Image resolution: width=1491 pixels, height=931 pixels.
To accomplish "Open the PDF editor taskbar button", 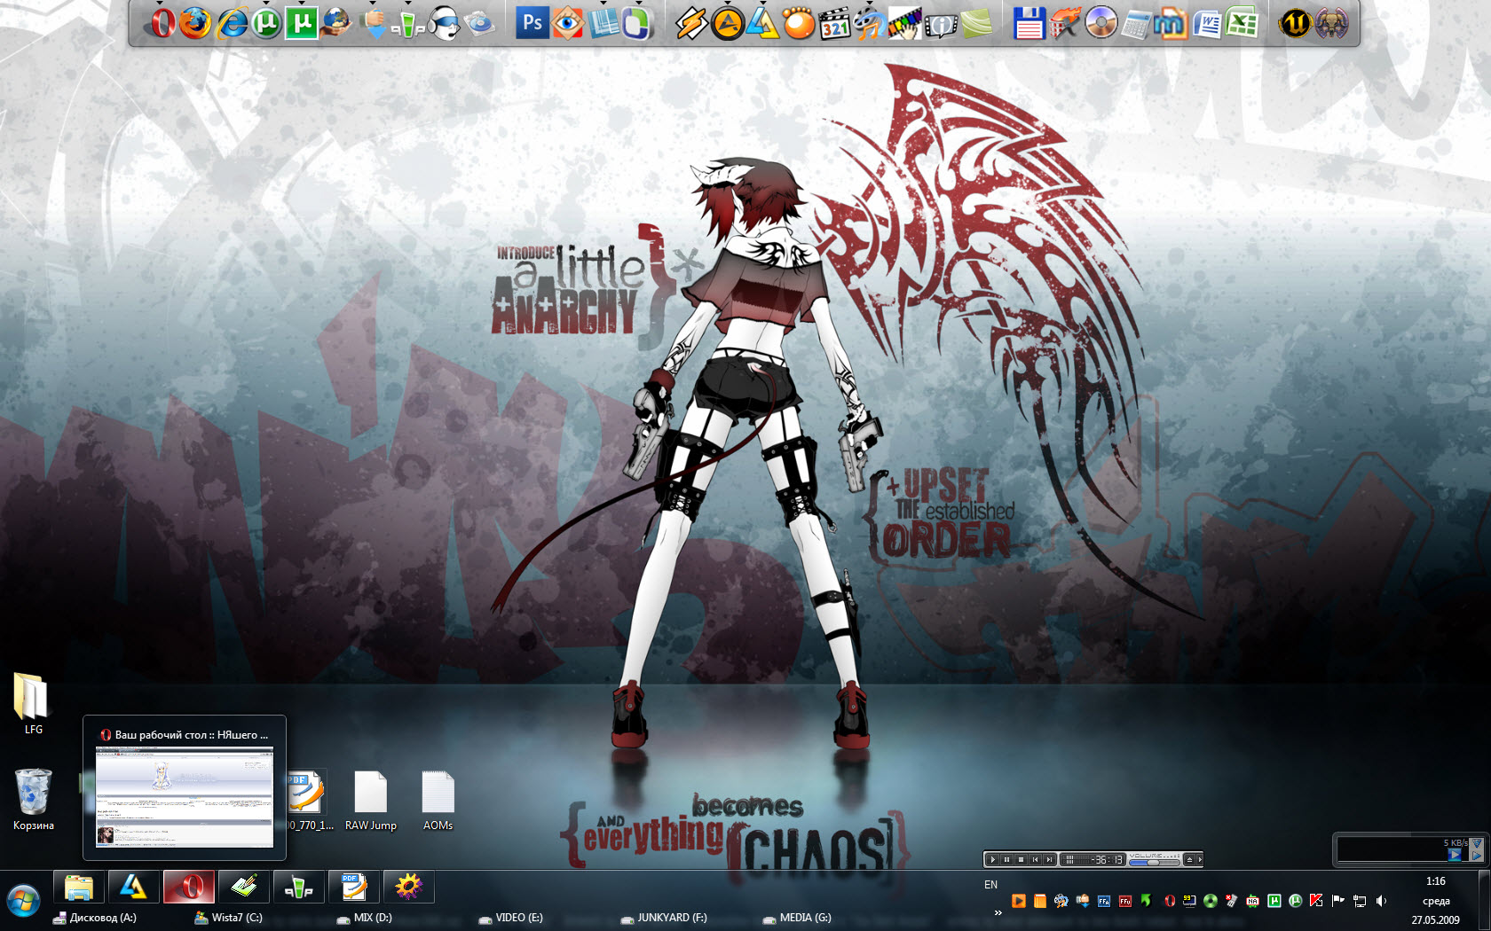I will pos(354,887).
